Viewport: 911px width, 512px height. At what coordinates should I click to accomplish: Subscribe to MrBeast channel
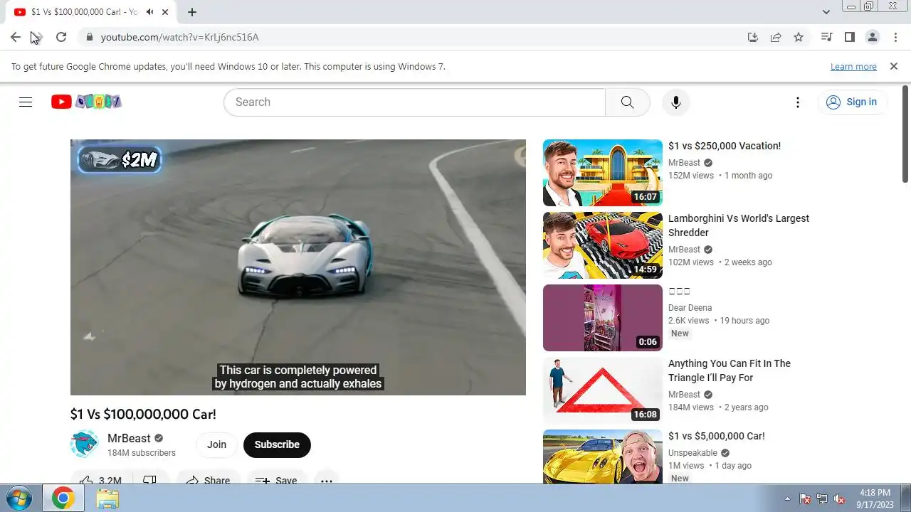(277, 444)
